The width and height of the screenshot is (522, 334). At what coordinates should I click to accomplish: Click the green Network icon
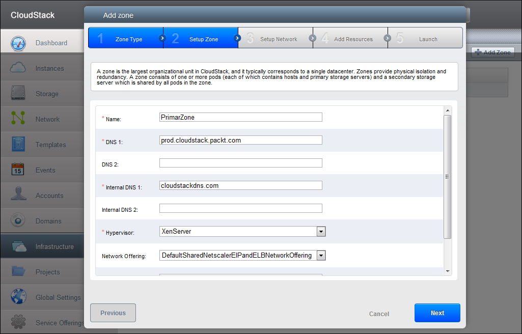(18, 119)
